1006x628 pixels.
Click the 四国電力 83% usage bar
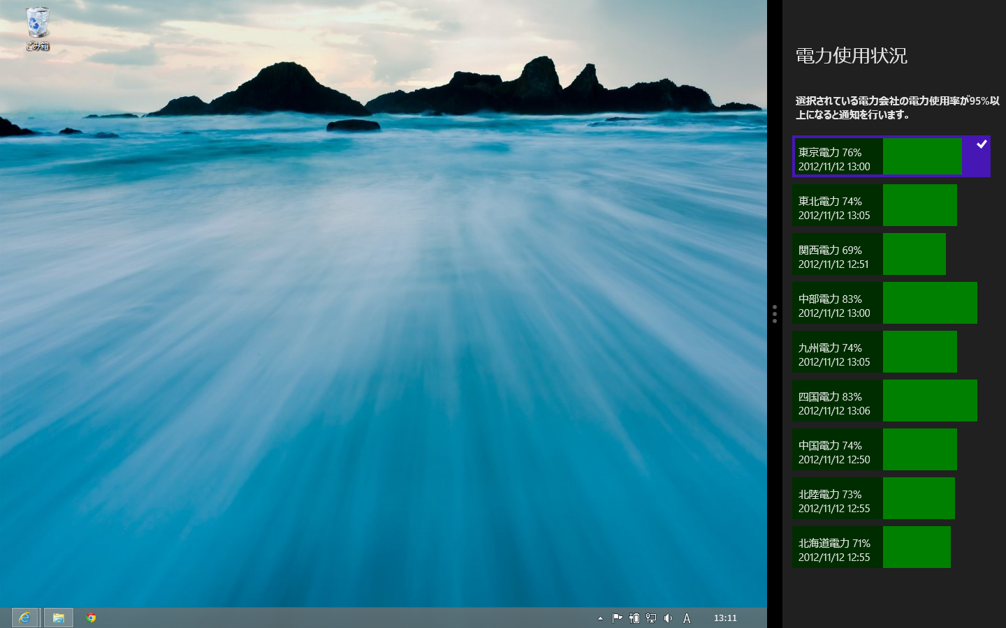(x=929, y=401)
